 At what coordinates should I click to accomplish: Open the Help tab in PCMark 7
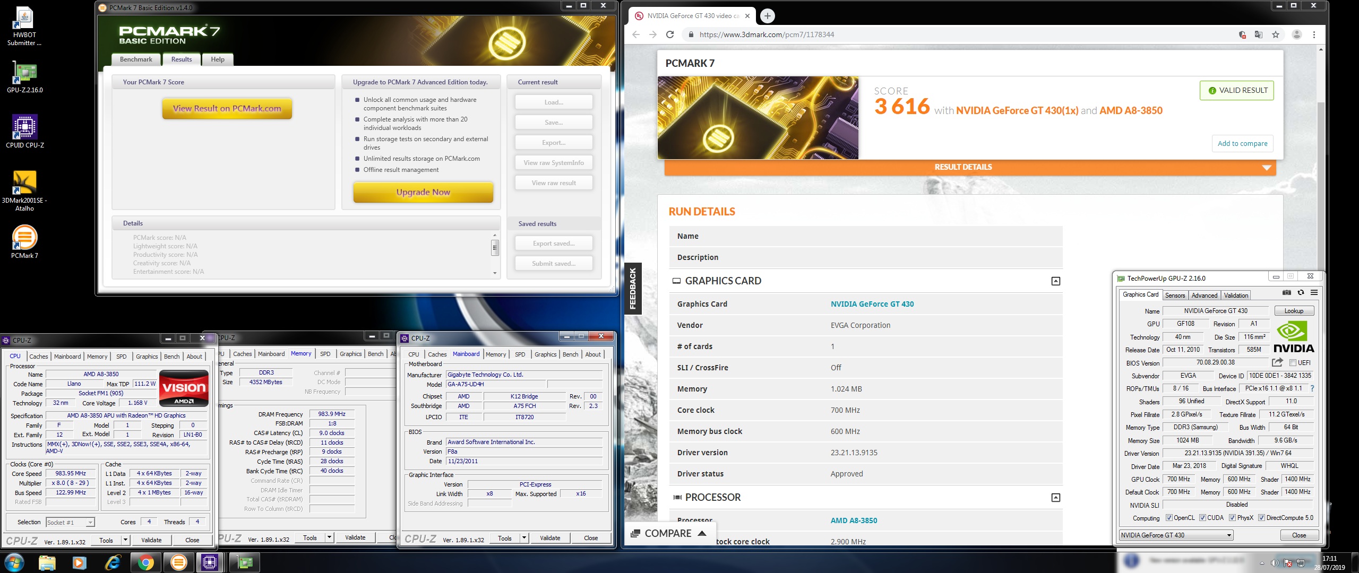(218, 59)
